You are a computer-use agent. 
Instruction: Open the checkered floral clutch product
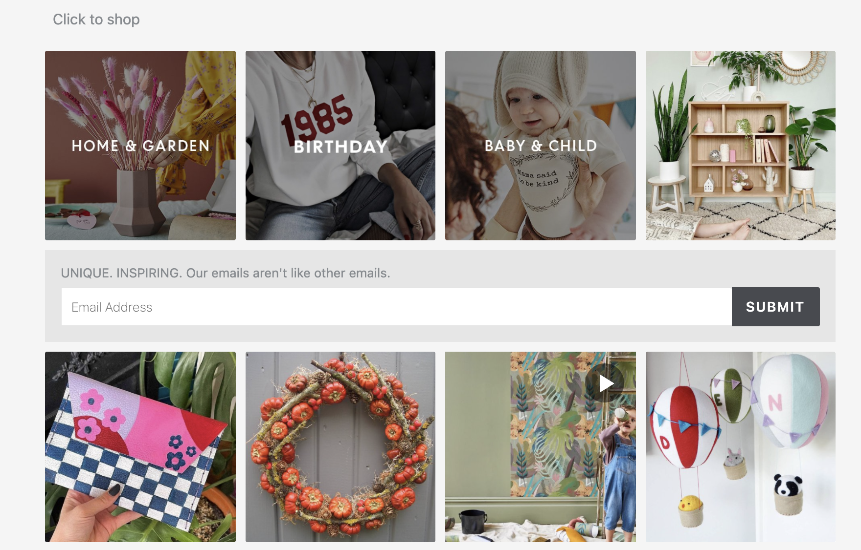coord(140,447)
